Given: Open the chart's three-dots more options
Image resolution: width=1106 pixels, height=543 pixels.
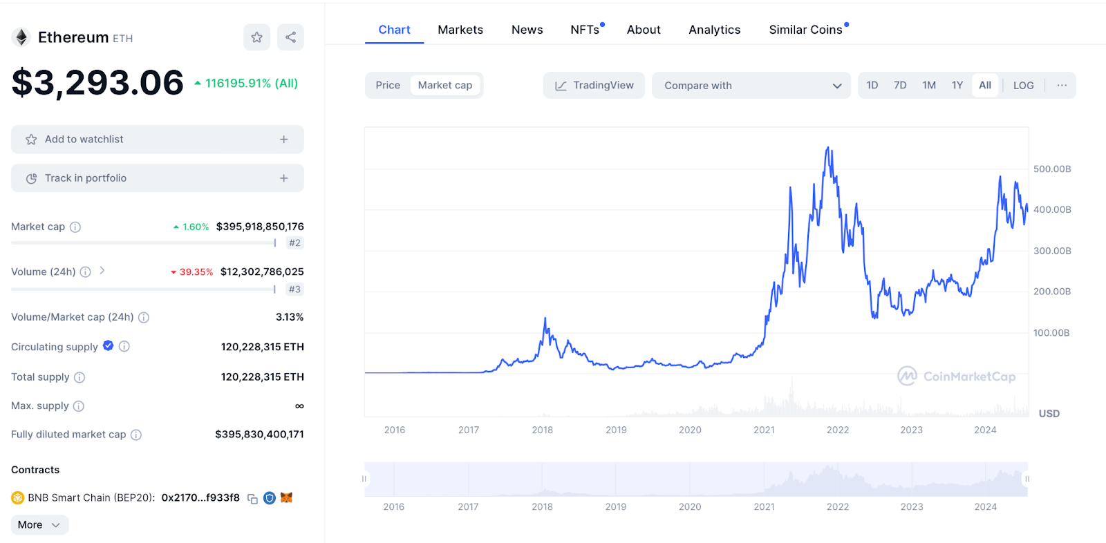Looking at the screenshot, I should pos(1062,86).
